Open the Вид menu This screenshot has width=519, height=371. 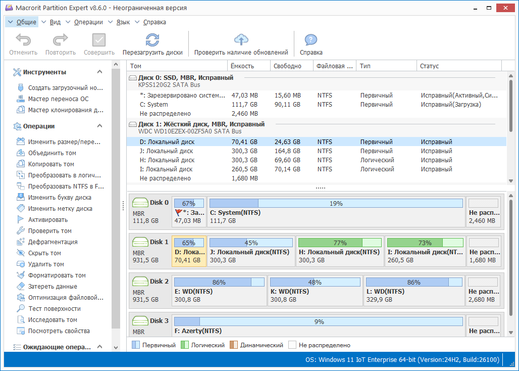click(x=51, y=22)
